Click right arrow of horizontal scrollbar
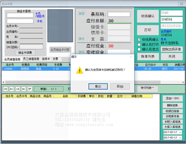Viewport: 186px width, 144px height. (x=183, y=82)
